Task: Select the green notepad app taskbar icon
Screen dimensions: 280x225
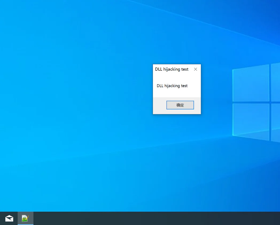Action: point(25,218)
